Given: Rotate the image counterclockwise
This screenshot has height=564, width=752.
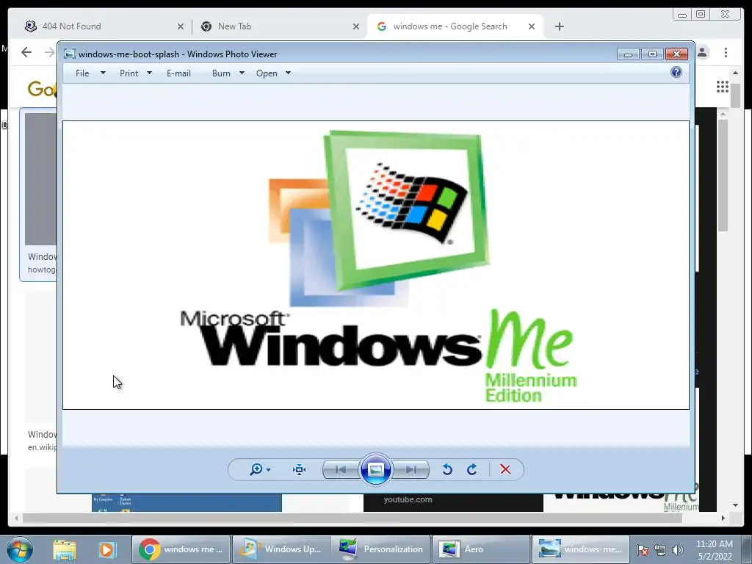Looking at the screenshot, I should pyautogui.click(x=447, y=469).
